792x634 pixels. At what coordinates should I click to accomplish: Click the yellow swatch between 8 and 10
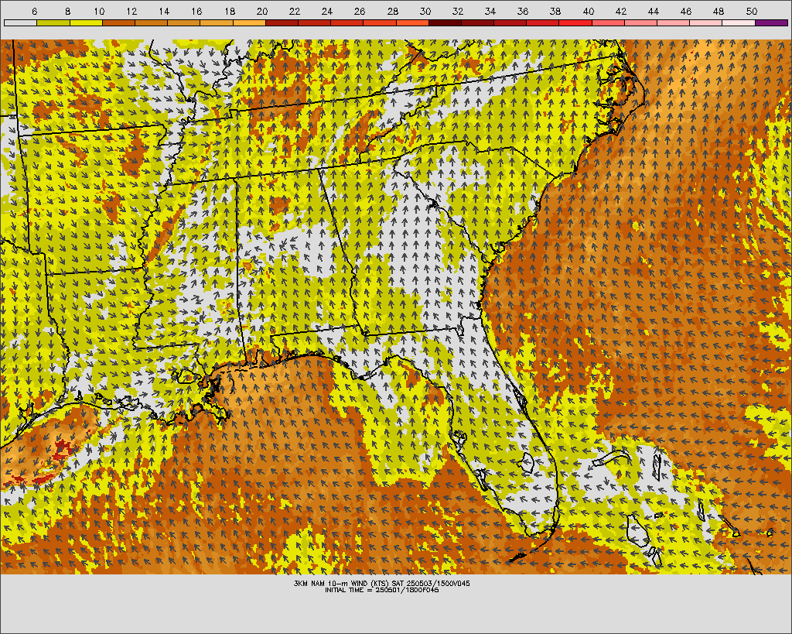point(86,22)
